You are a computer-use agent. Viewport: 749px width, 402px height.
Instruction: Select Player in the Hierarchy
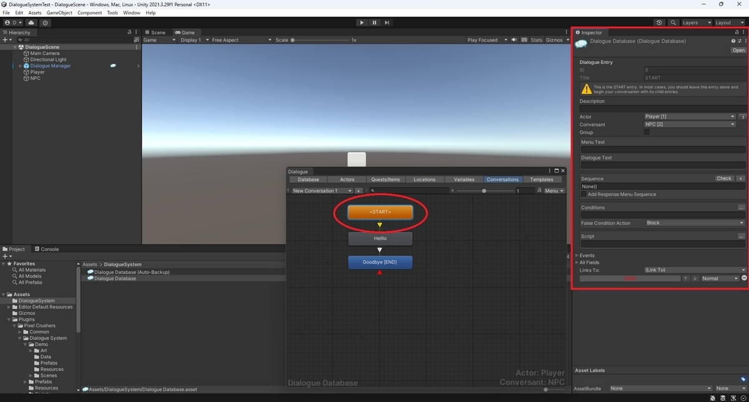[37, 72]
